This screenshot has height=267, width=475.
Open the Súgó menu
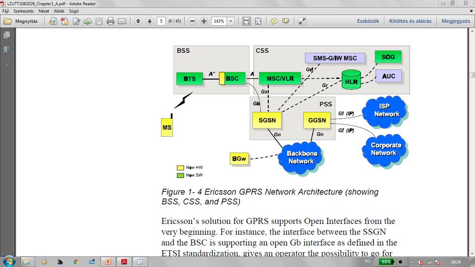[x=74, y=11]
